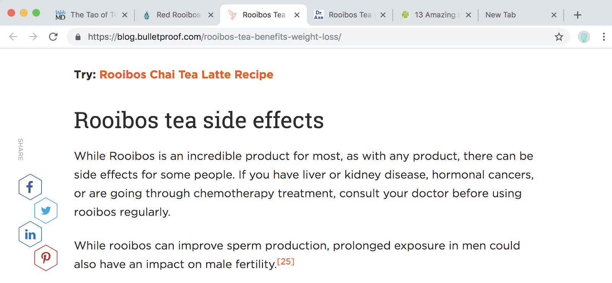Open Rooibos Chai Tea Latte Recipe link
The height and width of the screenshot is (283, 612).
point(186,74)
